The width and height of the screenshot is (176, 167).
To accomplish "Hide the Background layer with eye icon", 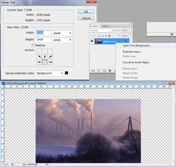I will click(92, 41).
